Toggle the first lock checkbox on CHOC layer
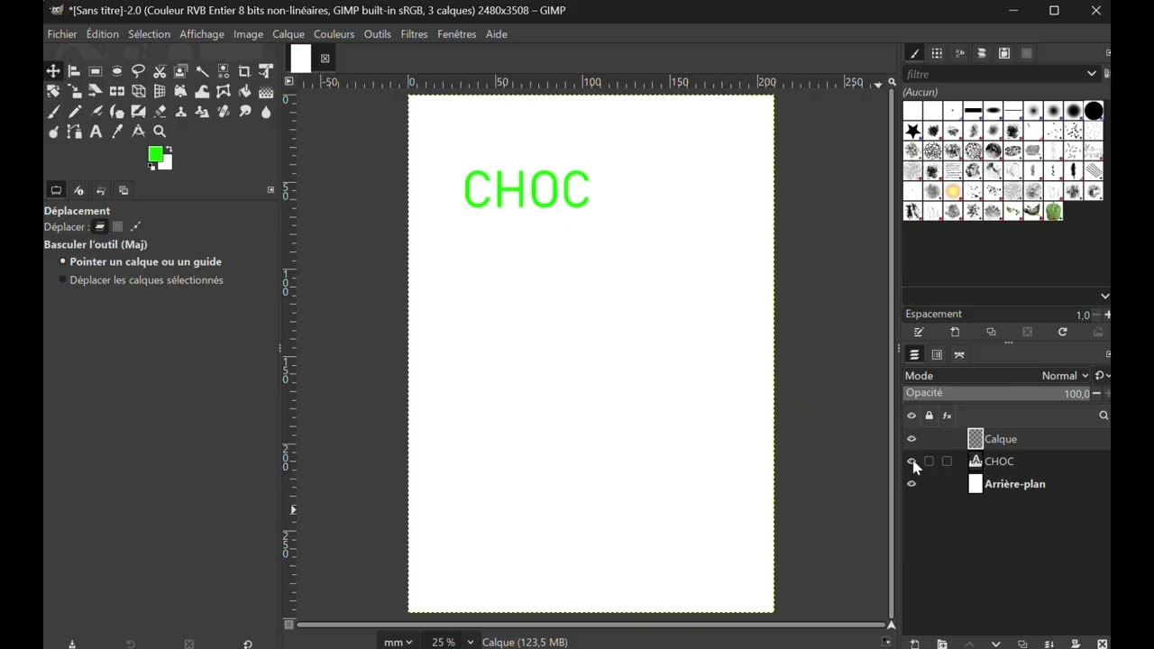 (929, 462)
